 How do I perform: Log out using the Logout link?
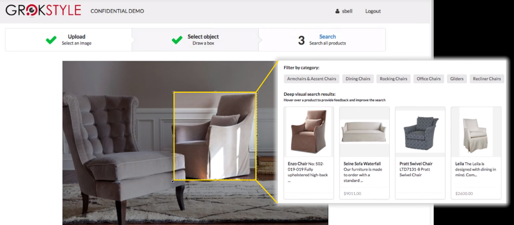click(373, 11)
